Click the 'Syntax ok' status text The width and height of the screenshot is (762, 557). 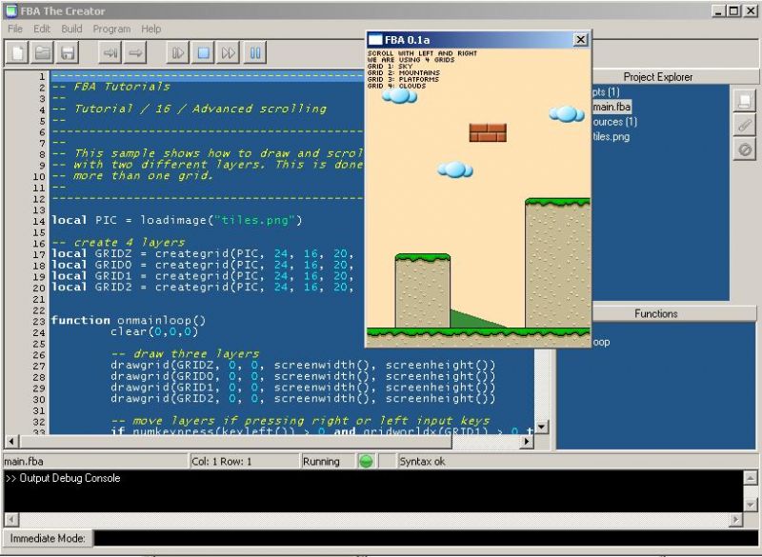(422, 462)
